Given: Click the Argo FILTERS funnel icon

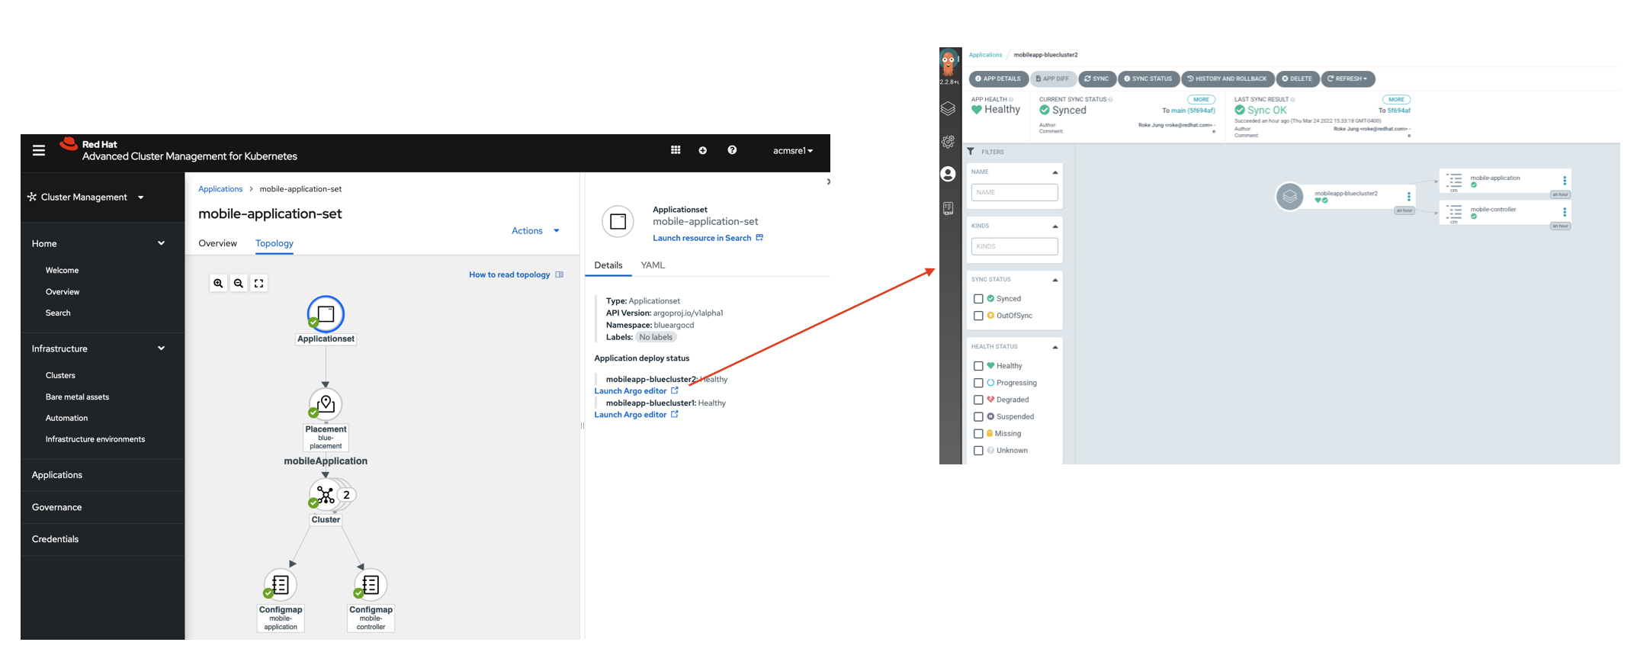Looking at the screenshot, I should click(971, 152).
